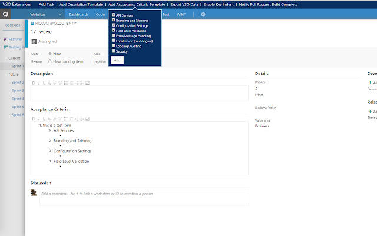
Task: Insert image in Acceptance Criteria toolbar
Action: [88, 119]
